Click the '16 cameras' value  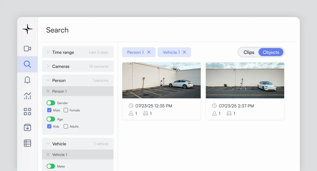tap(99, 66)
